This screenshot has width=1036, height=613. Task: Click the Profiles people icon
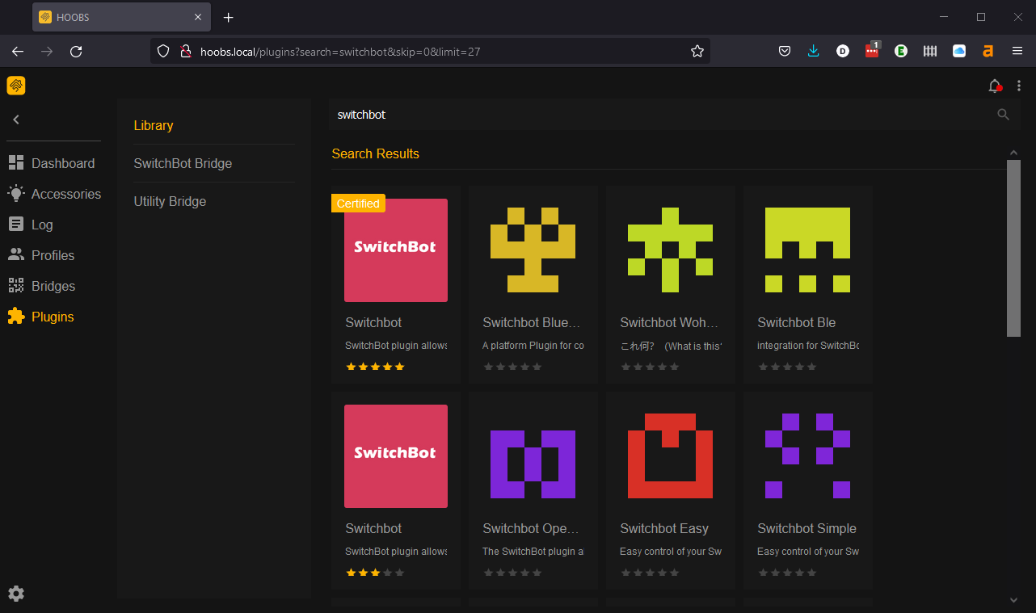[16, 254]
